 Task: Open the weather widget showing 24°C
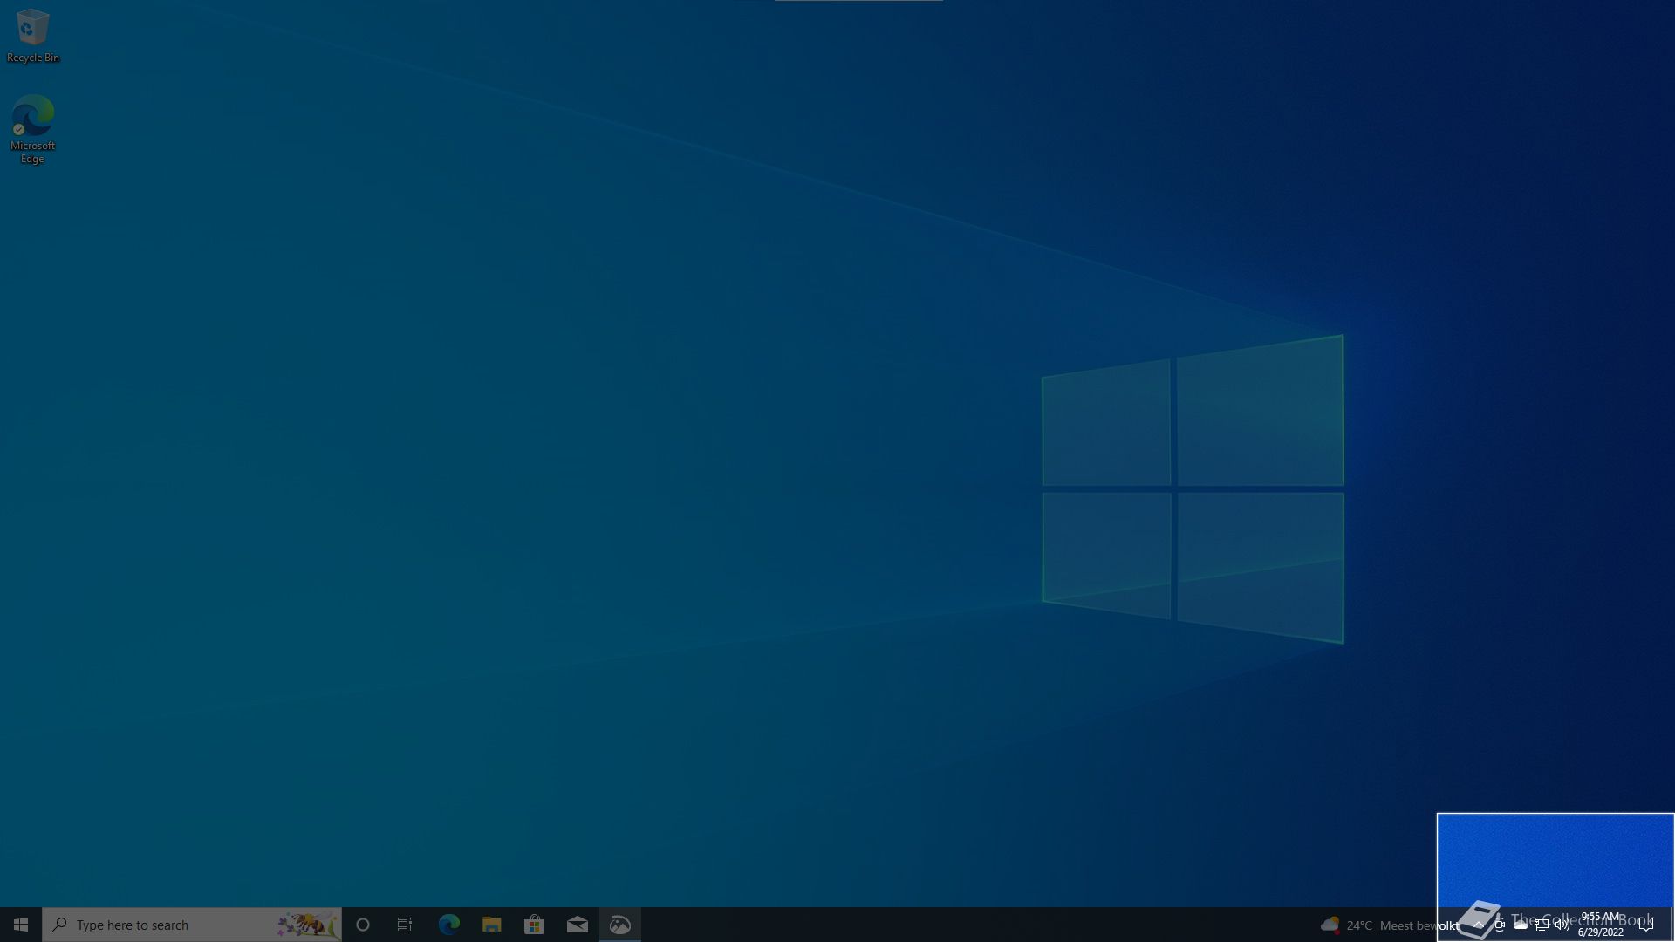click(x=1389, y=925)
